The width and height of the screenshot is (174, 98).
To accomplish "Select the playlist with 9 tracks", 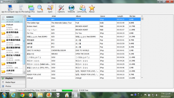I will click(x=12, y=50).
